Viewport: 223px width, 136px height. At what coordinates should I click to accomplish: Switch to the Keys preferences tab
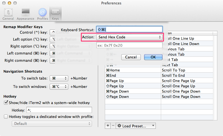pos(55,14)
